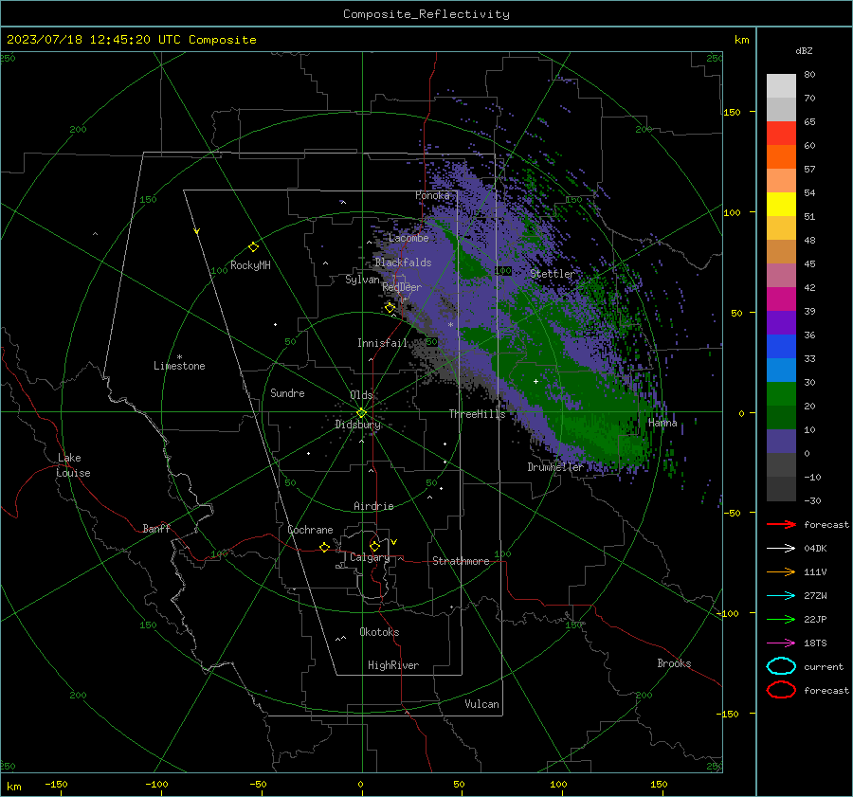Click the magenta 18TS arrow icon

pyautogui.click(x=781, y=643)
